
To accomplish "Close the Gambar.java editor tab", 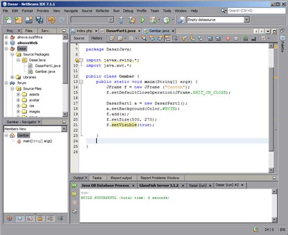I will pos(173,31).
